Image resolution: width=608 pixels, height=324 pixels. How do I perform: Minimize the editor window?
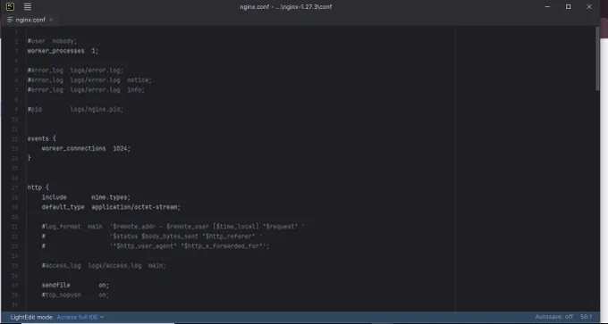tap(547, 6)
